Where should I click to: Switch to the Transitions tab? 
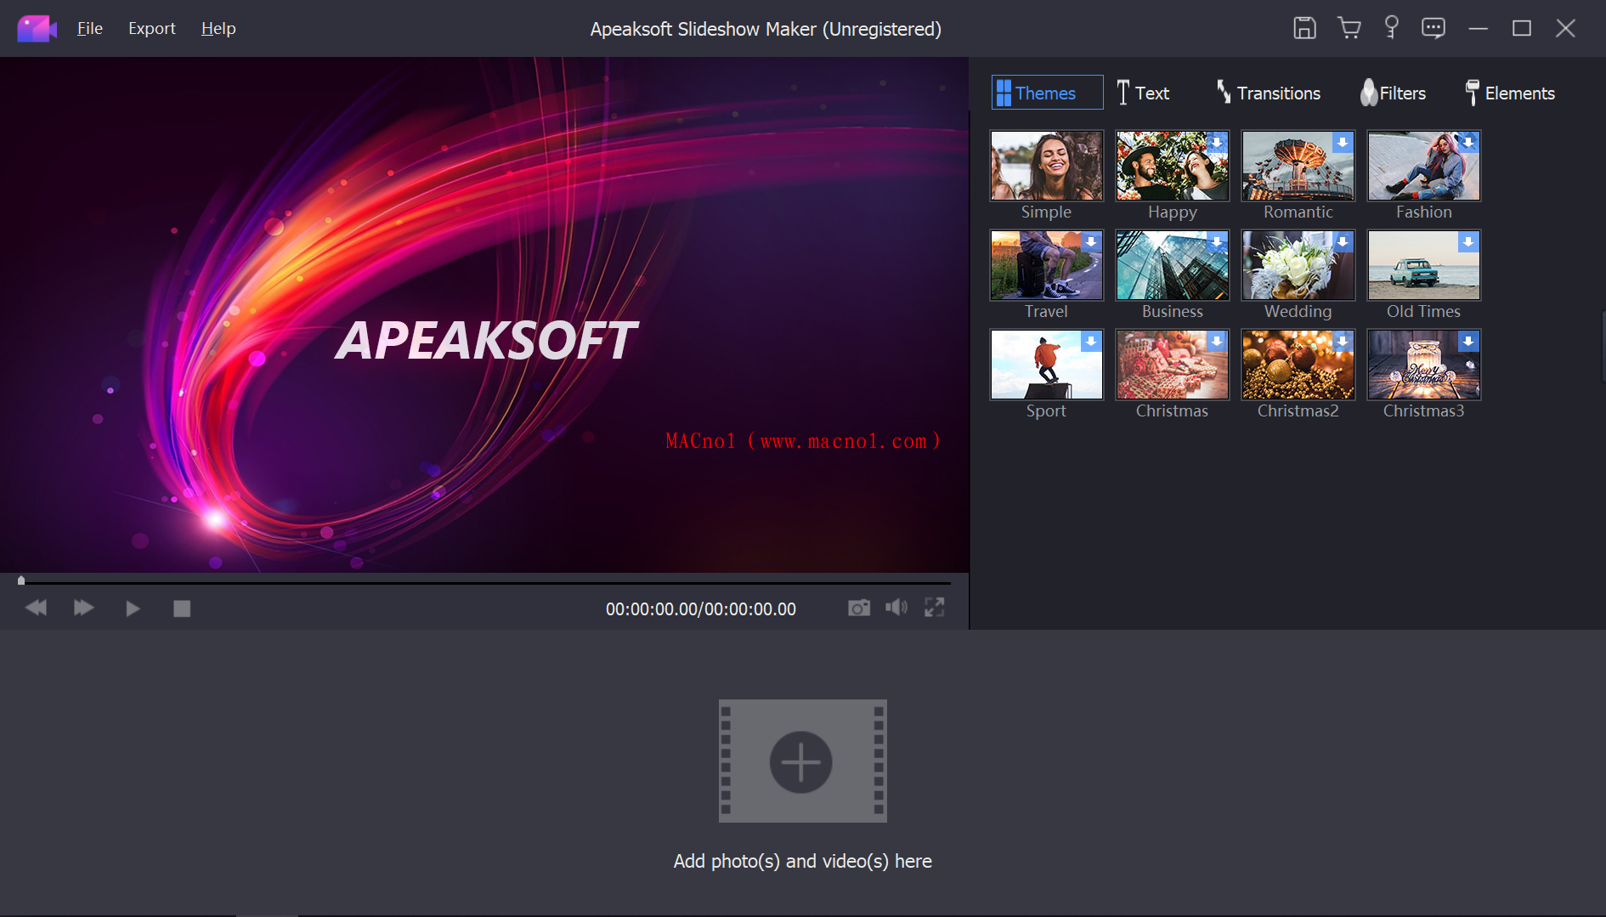pos(1269,93)
